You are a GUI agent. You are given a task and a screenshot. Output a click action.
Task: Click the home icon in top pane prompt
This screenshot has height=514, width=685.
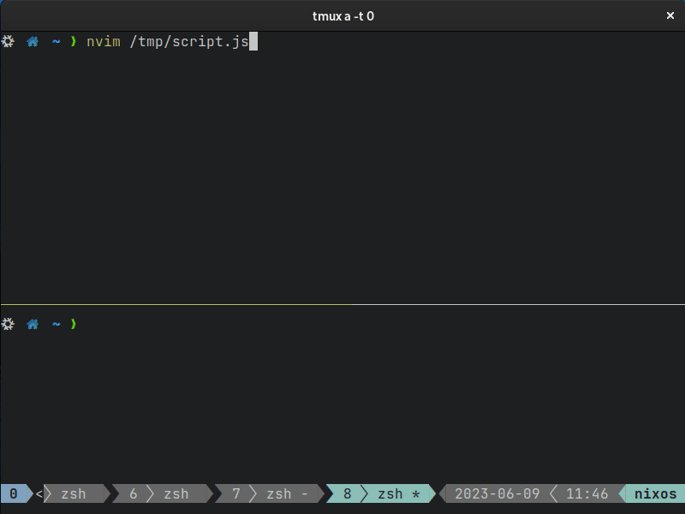[x=33, y=41]
